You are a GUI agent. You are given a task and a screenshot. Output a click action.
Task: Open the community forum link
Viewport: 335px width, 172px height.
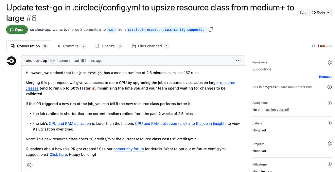tap(129, 149)
